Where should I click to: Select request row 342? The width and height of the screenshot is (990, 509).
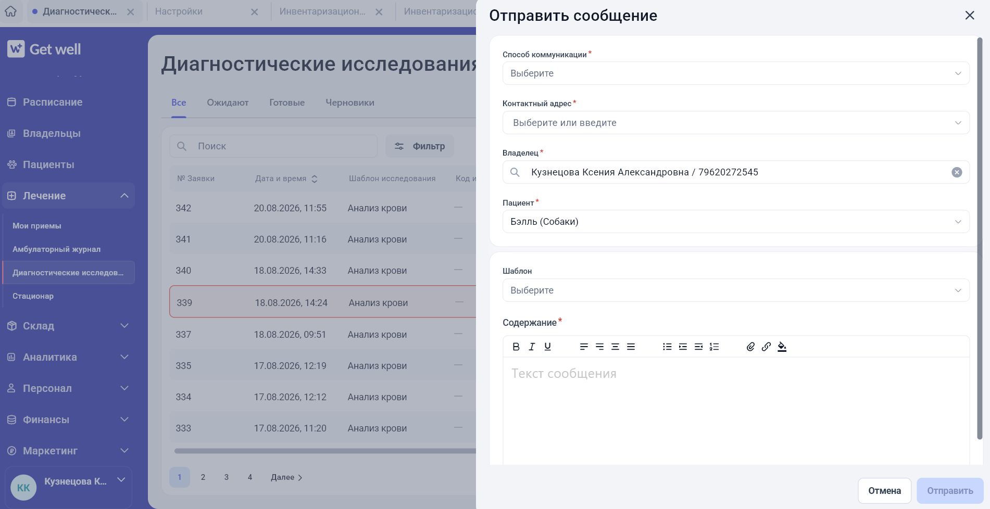[323, 208]
